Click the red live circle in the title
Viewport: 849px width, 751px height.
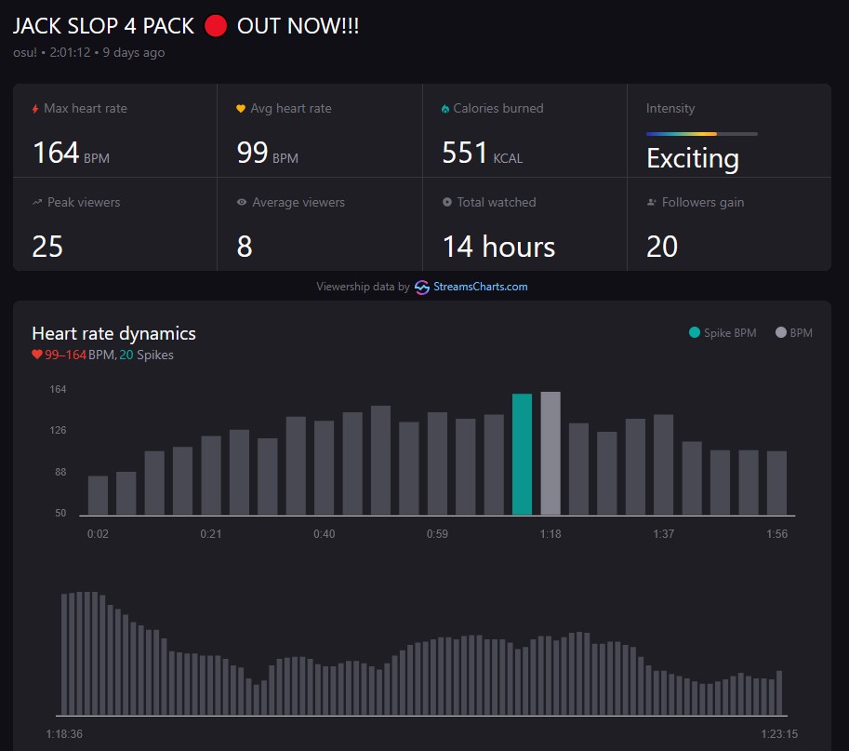coord(216,26)
